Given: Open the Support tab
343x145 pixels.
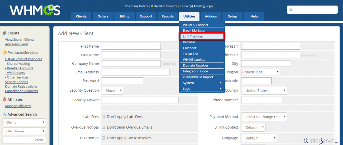Looking at the screenshot, I should point(146,16).
